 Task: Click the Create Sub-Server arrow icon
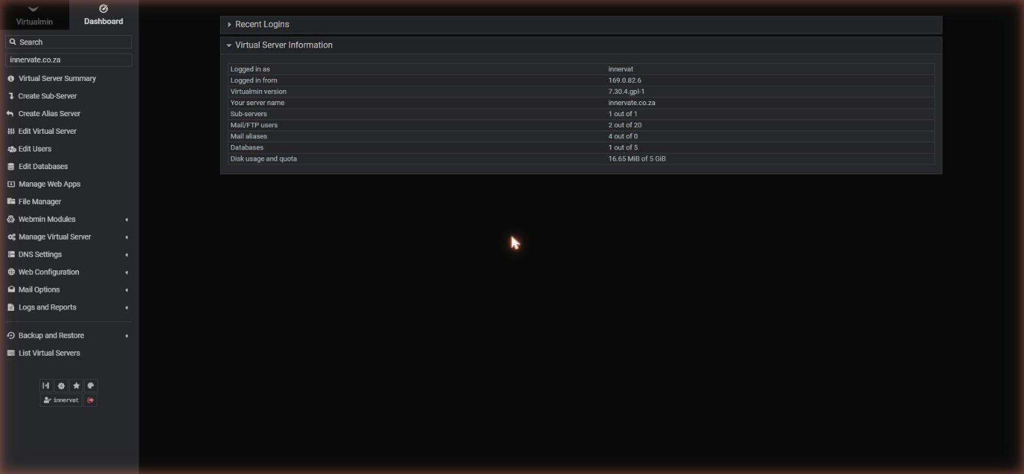(x=10, y=96)
